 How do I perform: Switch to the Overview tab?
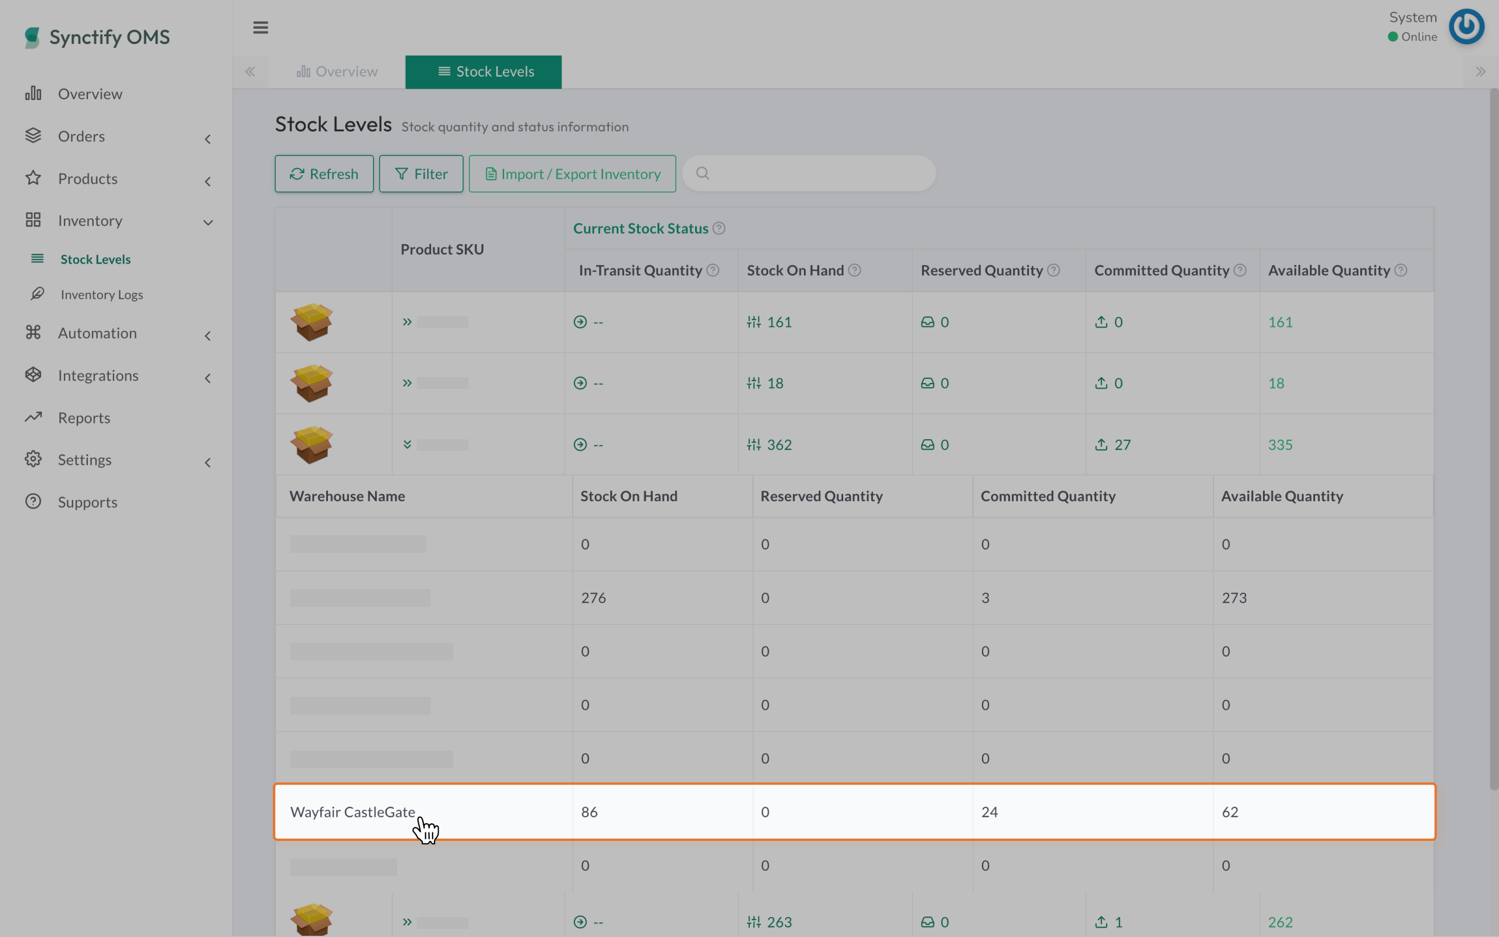[x=337, y=72]
